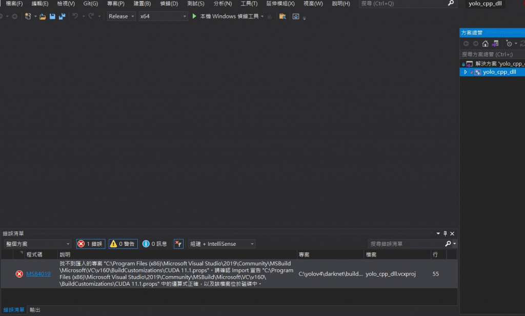The image size is (525, 316).
Task: Click the Undo arrow icon
Action: click(x=75, y=16)
